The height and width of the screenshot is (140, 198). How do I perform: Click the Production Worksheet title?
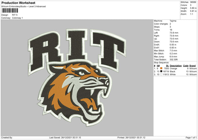click(x=18, y=3)
